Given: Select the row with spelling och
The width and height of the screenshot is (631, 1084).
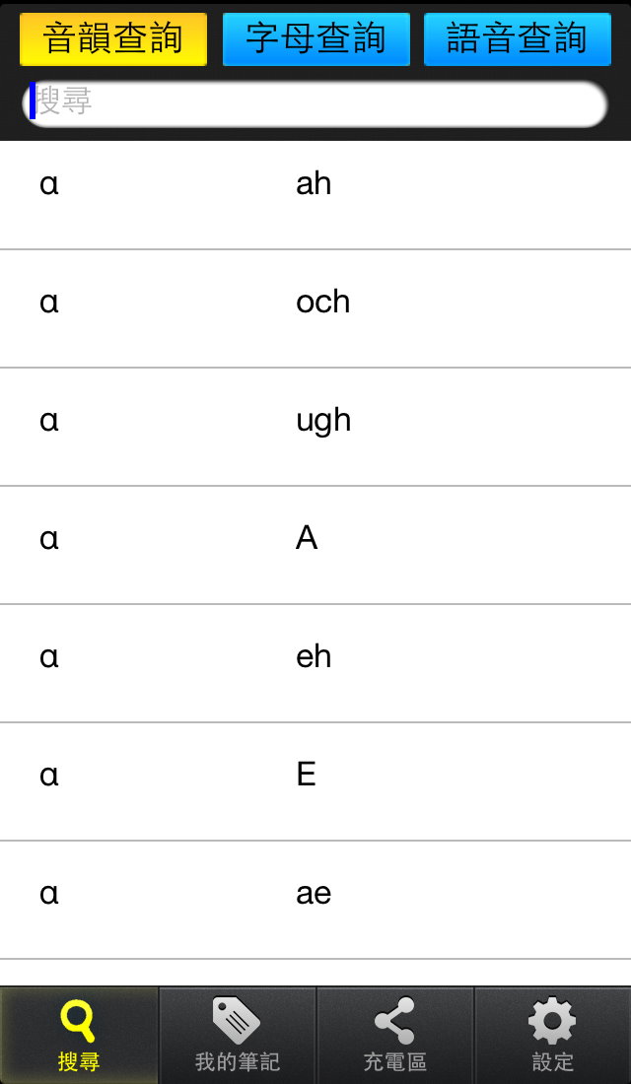Looking at the screenshot, I should pos(315,308).
